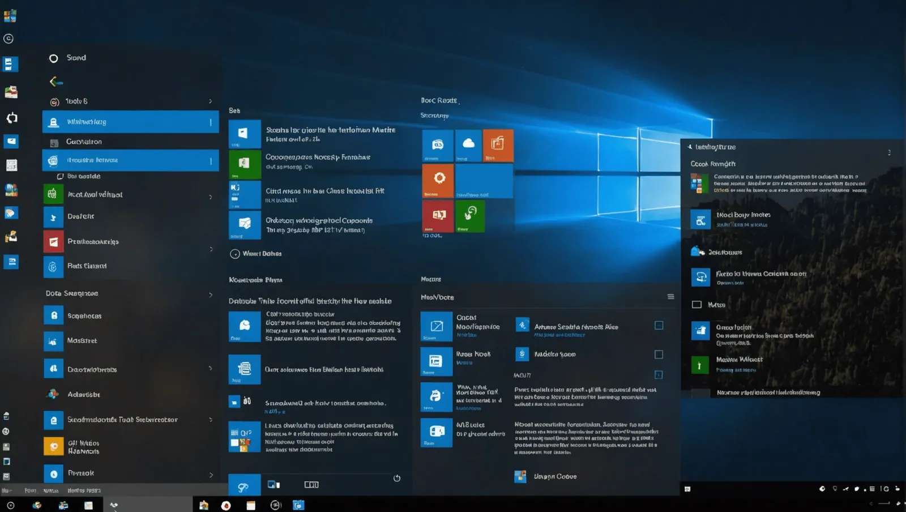
Task: Open the "Dœletbuwos" entry in the right panel
Action: (725, 252)
